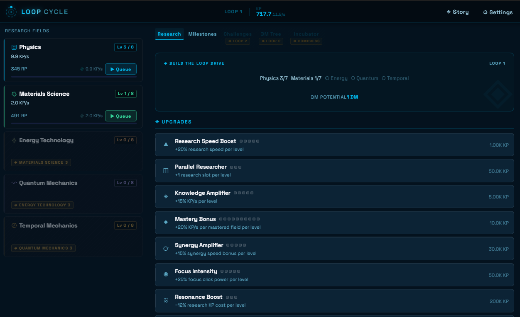Click the Synergy Amplifier refresh icon
The height and width of the screenshot is (317, 520).
coord(166,249)
